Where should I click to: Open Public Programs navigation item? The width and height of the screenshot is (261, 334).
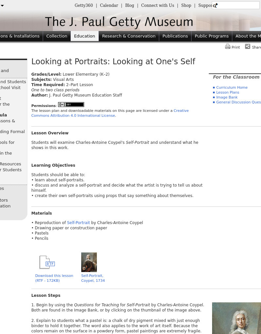click(211, 36)
